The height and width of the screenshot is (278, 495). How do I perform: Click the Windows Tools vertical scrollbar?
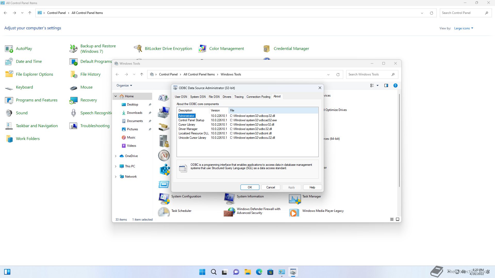399,140
